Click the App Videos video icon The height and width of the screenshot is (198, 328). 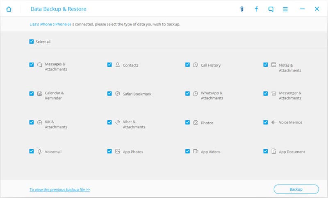196,151
